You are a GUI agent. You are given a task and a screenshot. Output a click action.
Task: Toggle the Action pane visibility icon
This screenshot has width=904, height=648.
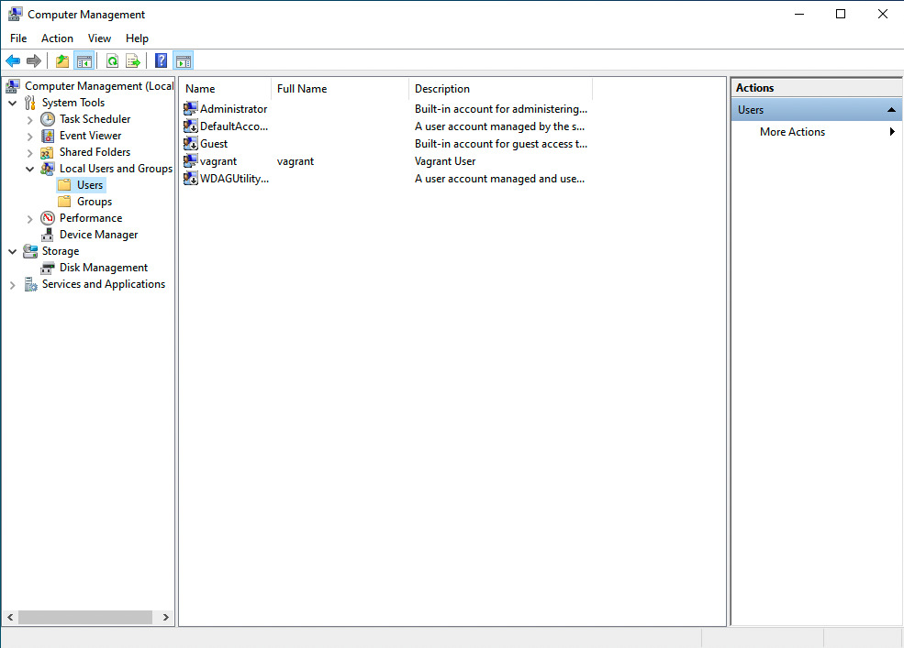(183, 60)
